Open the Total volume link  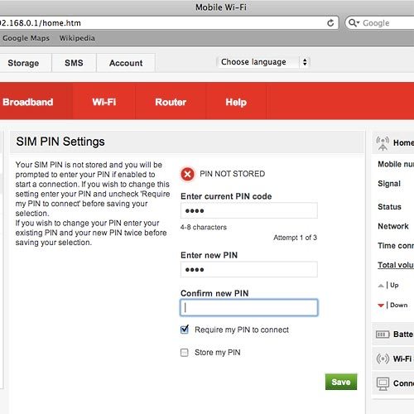[x=396, y=265]
